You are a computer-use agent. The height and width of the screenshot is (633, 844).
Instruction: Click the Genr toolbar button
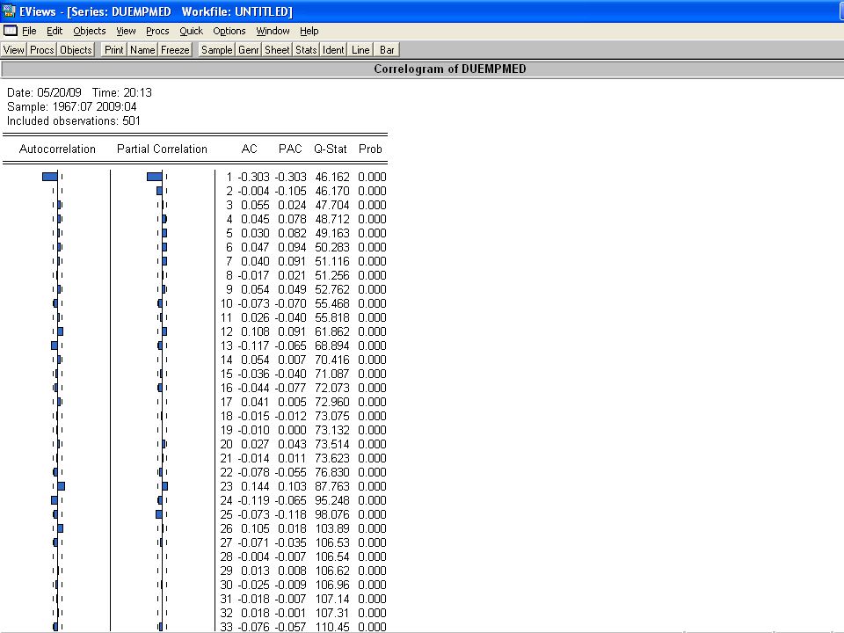click(248, 50)
